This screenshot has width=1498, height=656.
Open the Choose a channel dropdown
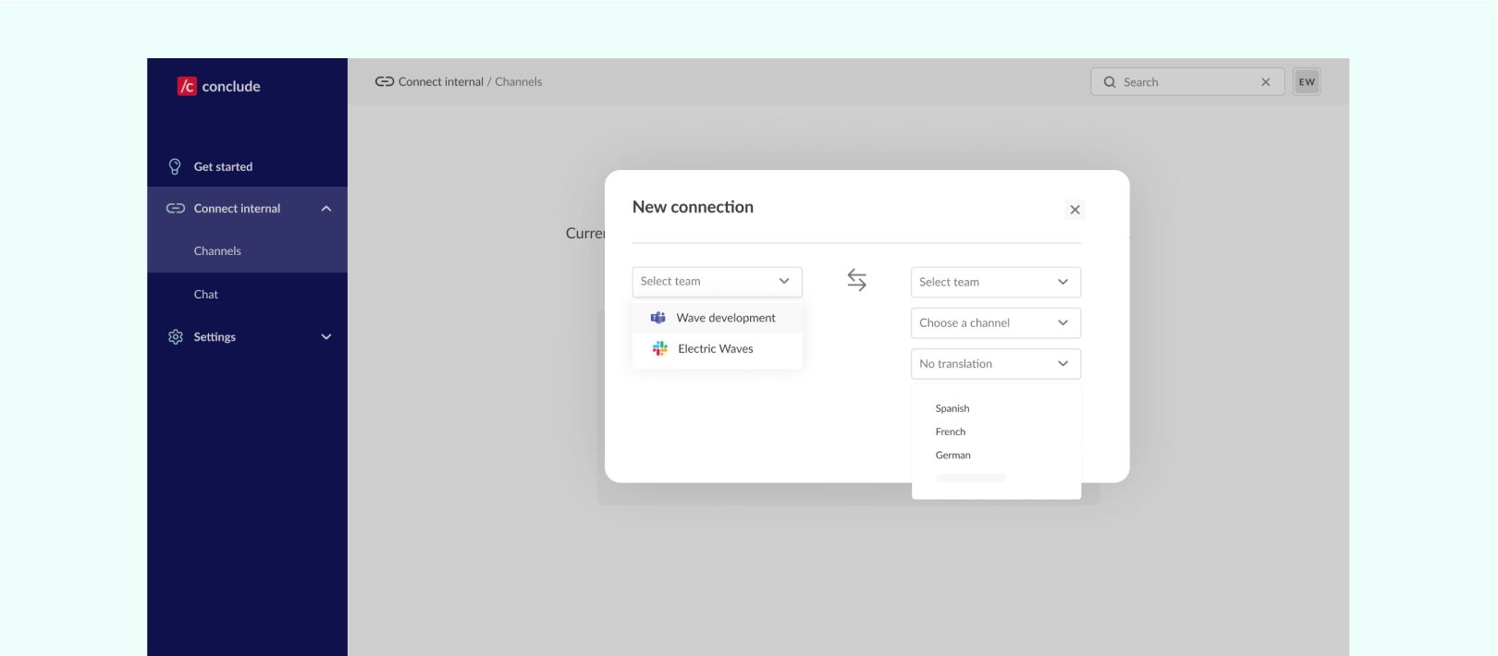click(996, 322)
